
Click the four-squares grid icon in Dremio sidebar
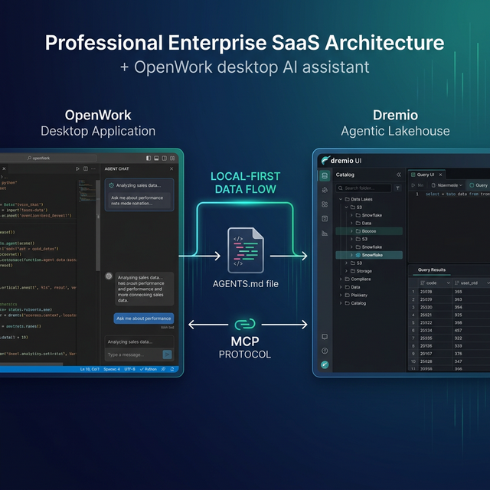coord(325,204)
